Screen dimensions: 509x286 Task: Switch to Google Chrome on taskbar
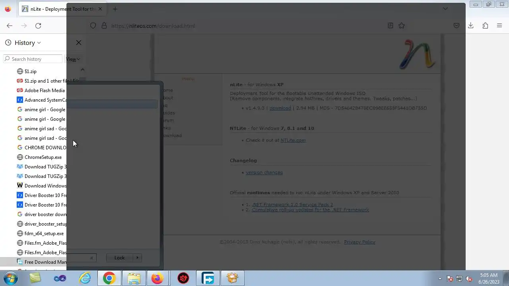tap(109, 278)
